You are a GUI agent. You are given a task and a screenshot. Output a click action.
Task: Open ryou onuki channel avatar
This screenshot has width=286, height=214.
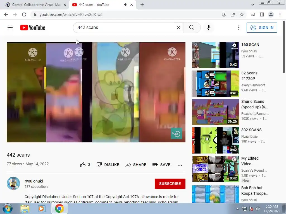[13, 183]
